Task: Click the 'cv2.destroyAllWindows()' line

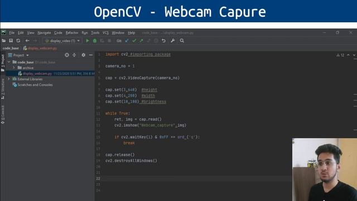Action: pos(131,161)
